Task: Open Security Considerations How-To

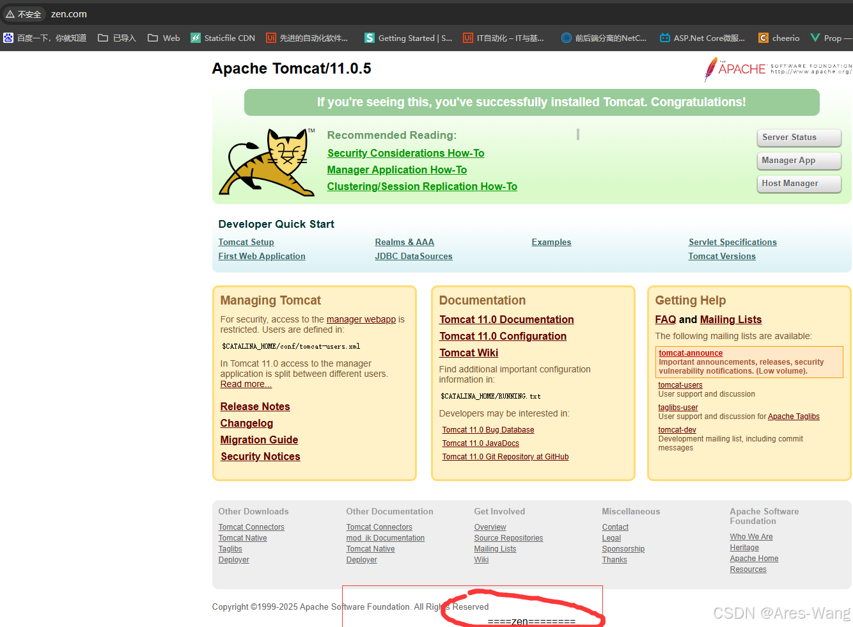Action: click(405, 153)
